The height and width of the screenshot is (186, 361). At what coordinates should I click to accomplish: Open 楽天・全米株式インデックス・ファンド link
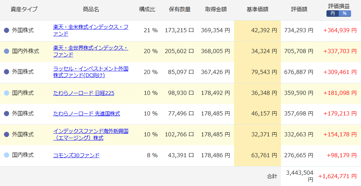pyautogui.click(x=91, y=30)
